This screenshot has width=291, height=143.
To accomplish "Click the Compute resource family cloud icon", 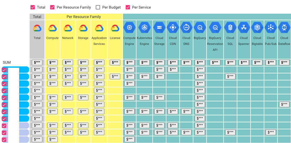I will 53,28.
